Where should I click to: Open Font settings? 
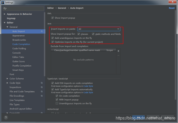[12, 74]
